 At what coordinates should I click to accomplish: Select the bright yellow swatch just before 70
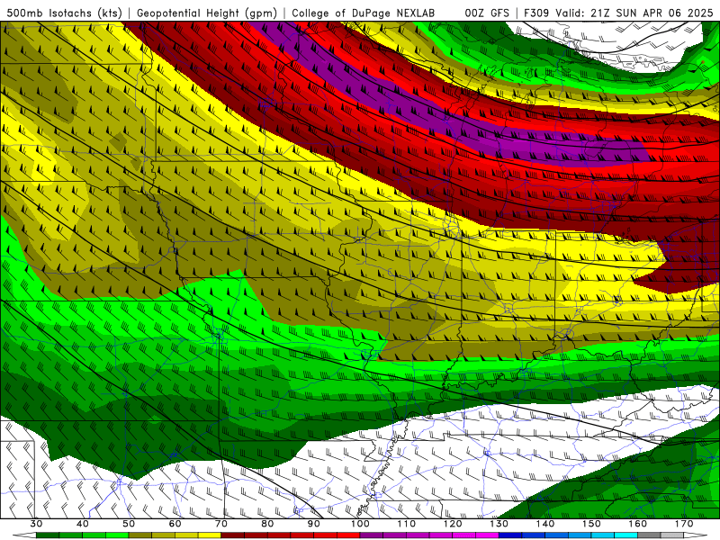click(x=210, y=535)
